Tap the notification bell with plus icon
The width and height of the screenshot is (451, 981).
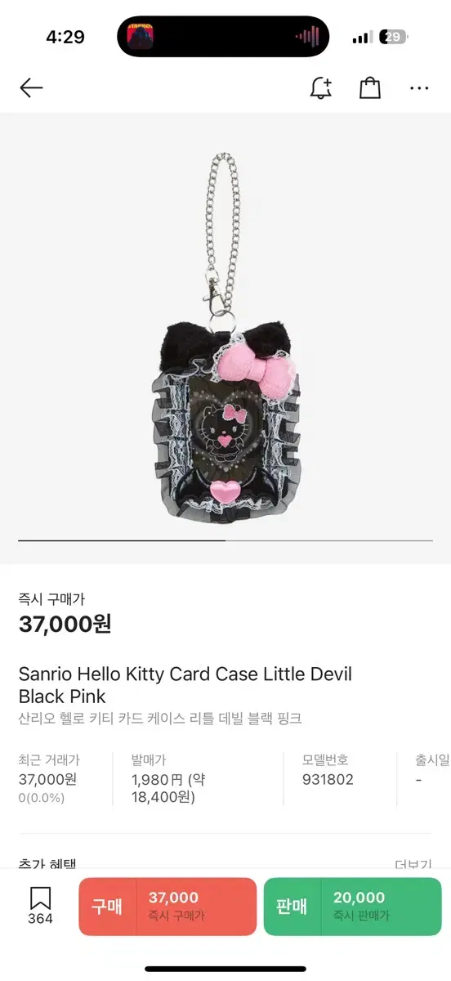321,87
